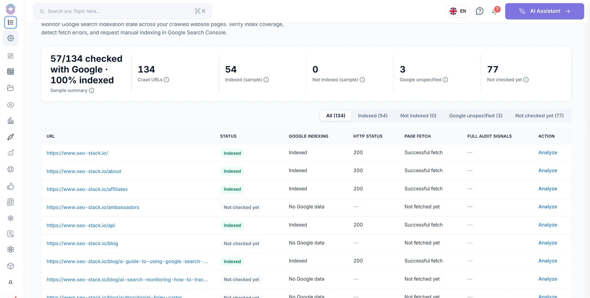Viewport: 590px width, 298px height.
Task: Click the STATUS column header
Action: 228,136
